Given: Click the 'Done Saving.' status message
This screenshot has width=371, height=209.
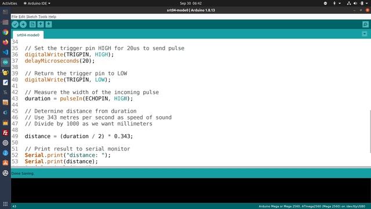Looking at the screenshot, I should (x=23, y=174).
